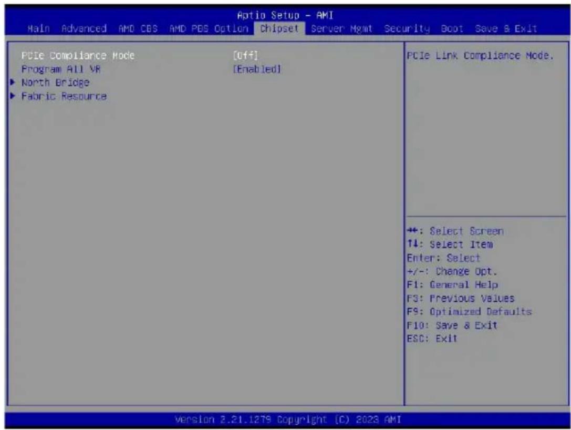Viewport: 571px width, 430px height.
Task: Expand the Fabric Resource arrow
Action: click(x=13, y=96)
